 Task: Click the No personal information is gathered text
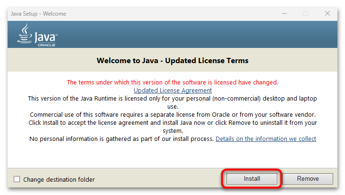tap(121, 139)
